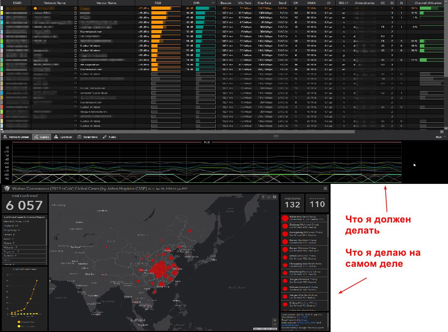Viewport: 448px width, 332px height.
Task: Open the dashboard hamburger menu
Action: [x=325, y=188]
